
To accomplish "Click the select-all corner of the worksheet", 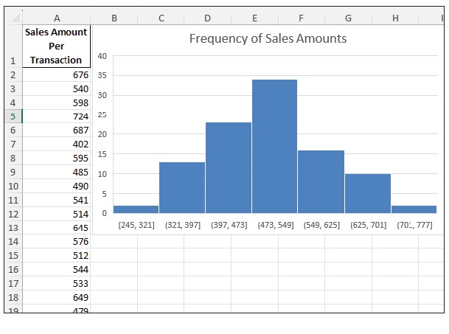I will click(13, 18).
